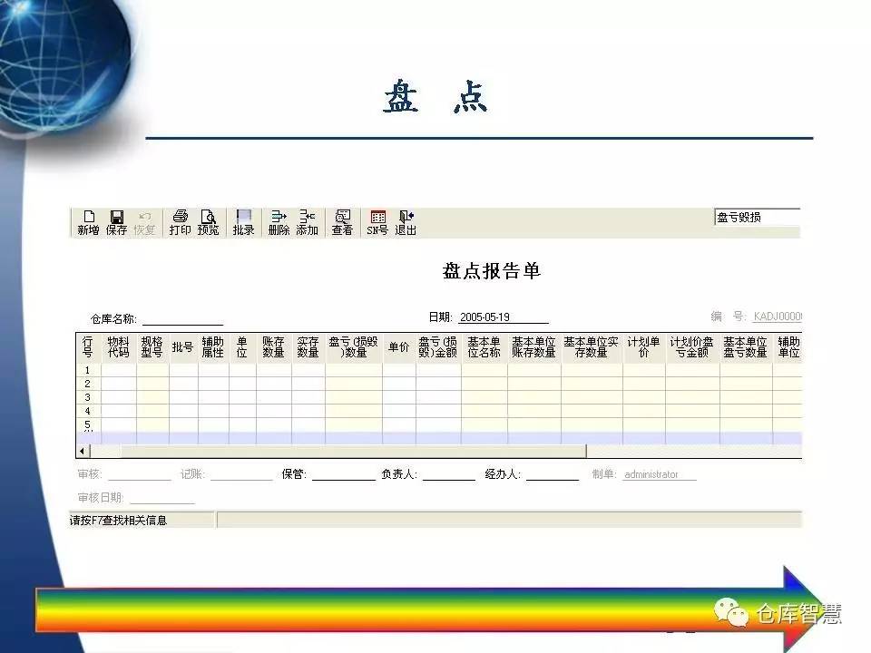Select the 物料代码 cell in row 1
The image size is (871, 653).
tap(119, 370)
